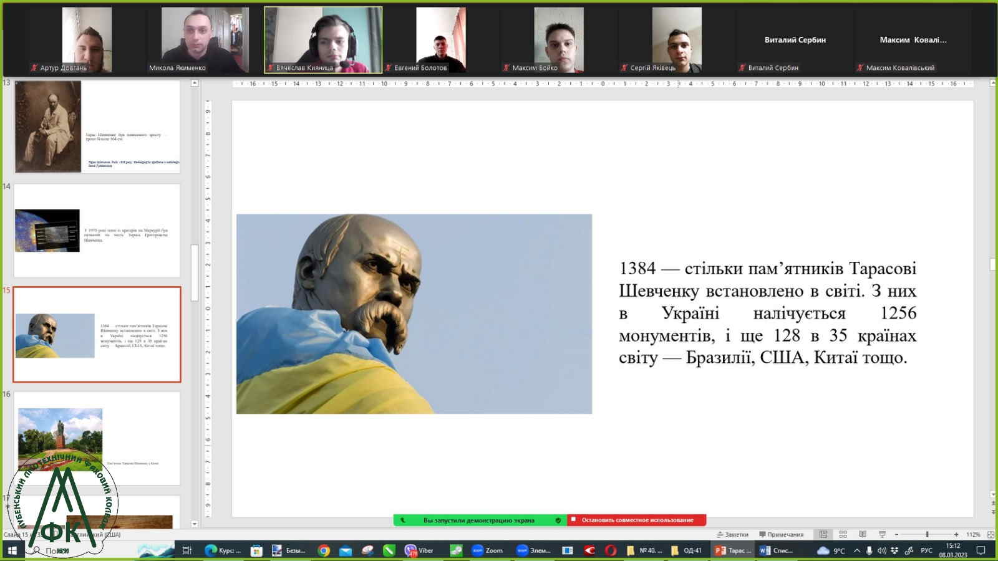Open Task View on the taskbar

pos(187,550)
